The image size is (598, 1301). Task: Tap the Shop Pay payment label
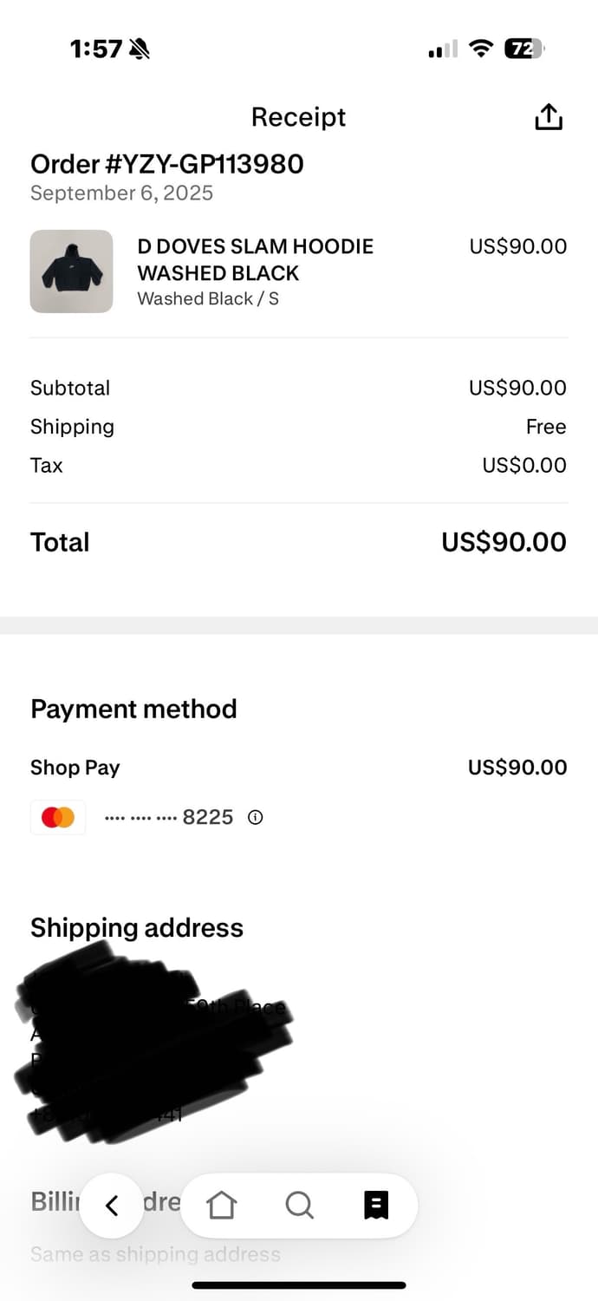(x=75, y=768)
